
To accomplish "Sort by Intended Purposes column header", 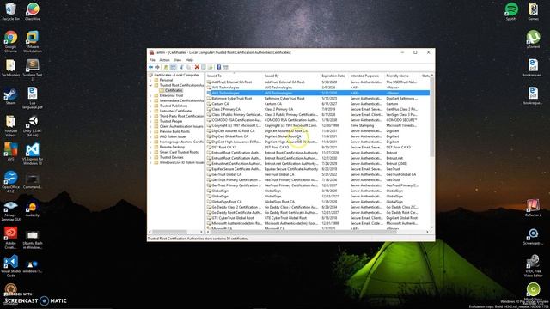I will coord(367,76).
